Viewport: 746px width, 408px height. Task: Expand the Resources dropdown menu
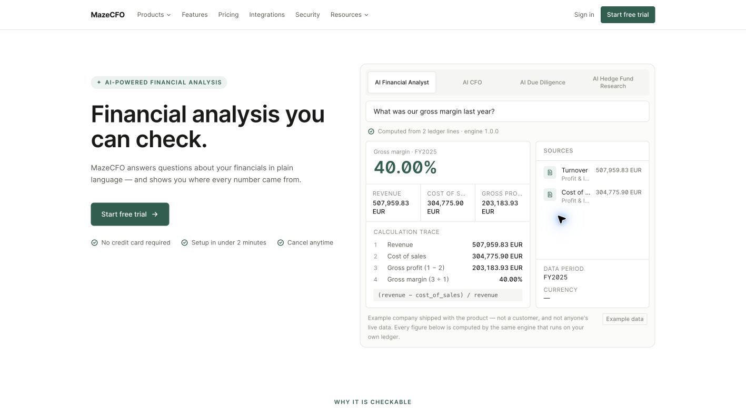[349, 15]
